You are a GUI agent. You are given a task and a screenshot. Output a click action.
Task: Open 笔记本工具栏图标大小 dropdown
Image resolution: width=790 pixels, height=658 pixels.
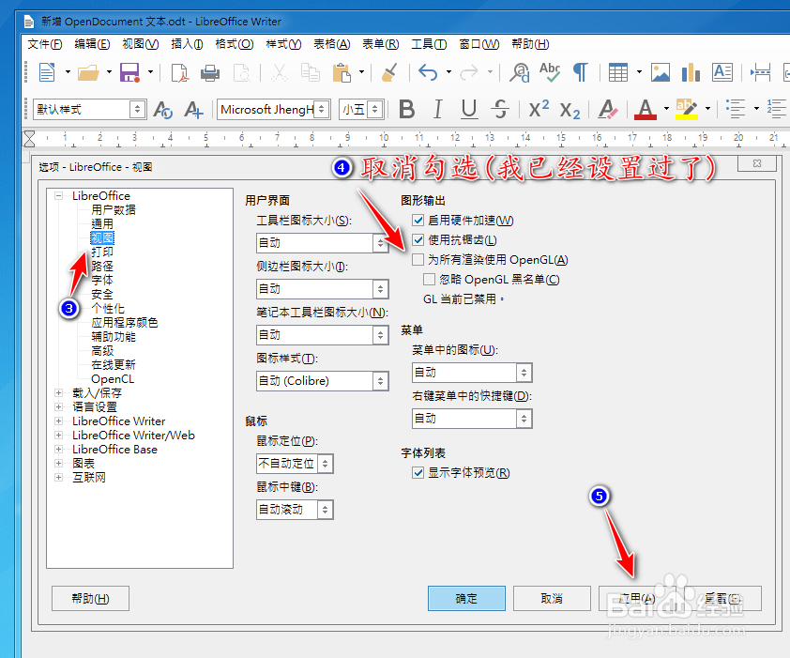click(323, 335)
